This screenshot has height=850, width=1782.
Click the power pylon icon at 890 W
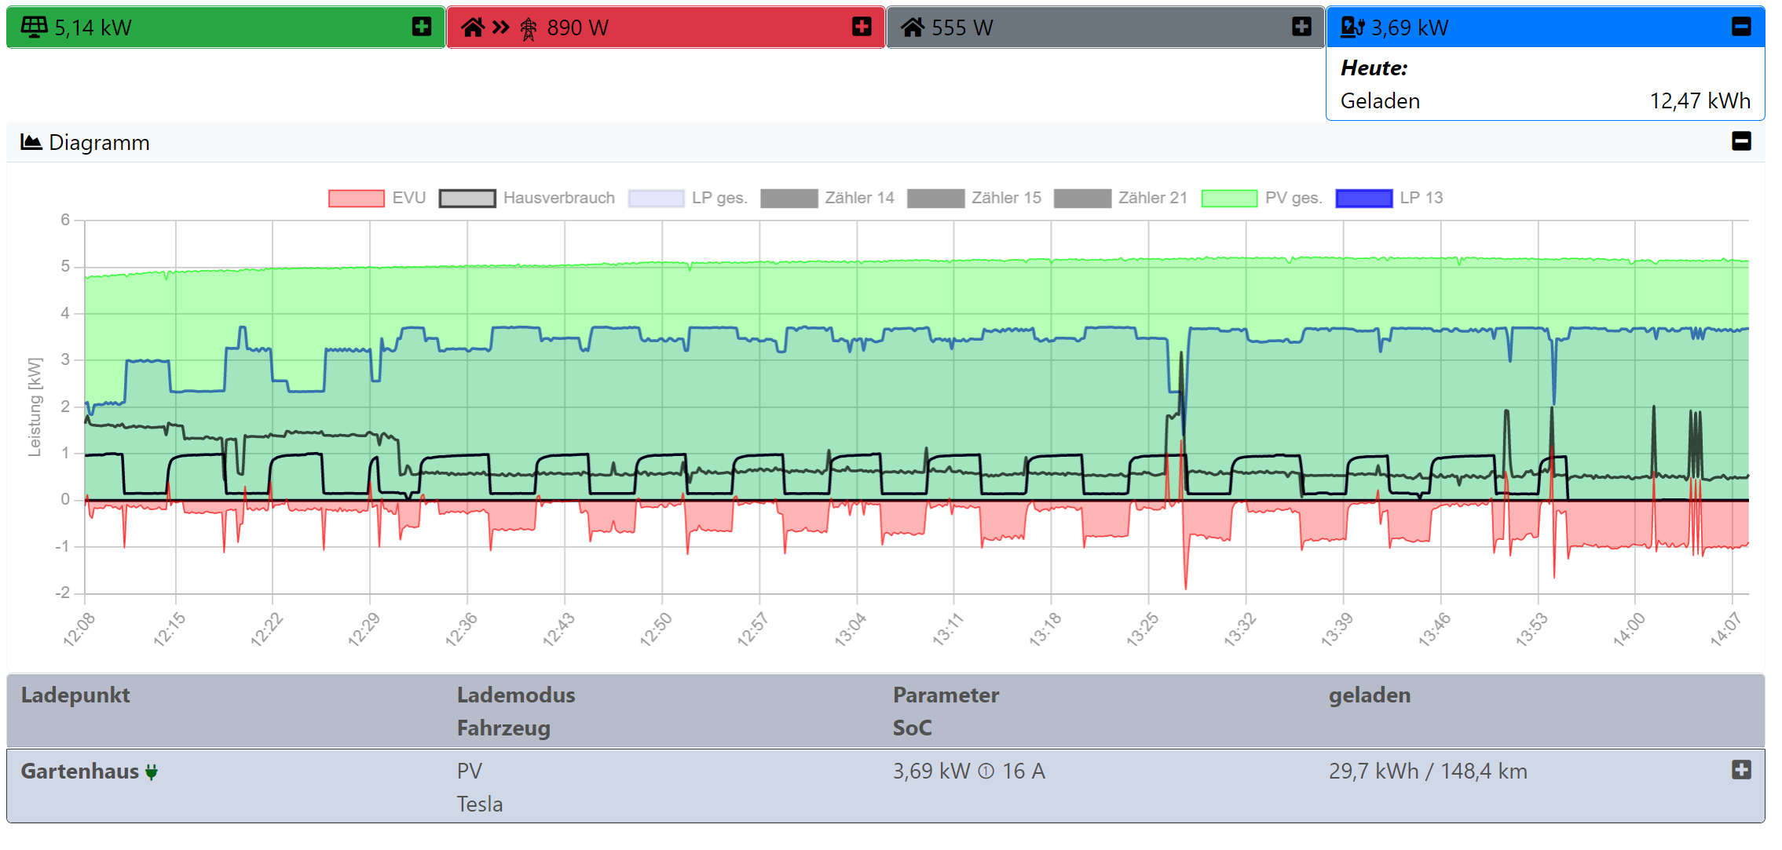point(529,29)
